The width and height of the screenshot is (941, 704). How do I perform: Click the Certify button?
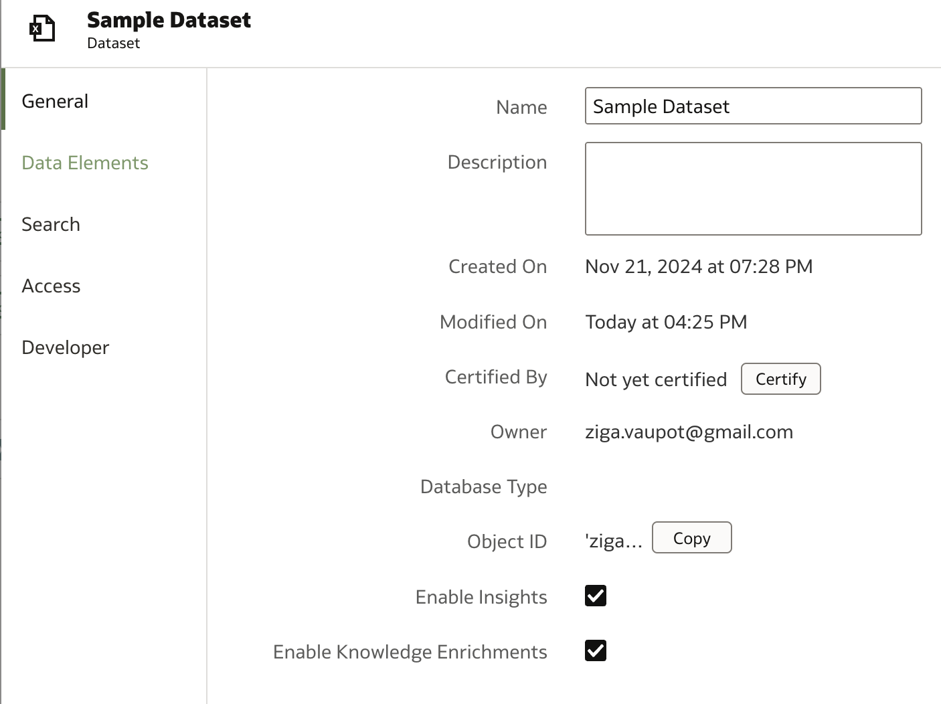click(x=780, y=379)
